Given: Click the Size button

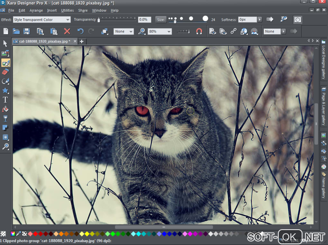Looking at the screenshot, I should [x=161, y=20].
